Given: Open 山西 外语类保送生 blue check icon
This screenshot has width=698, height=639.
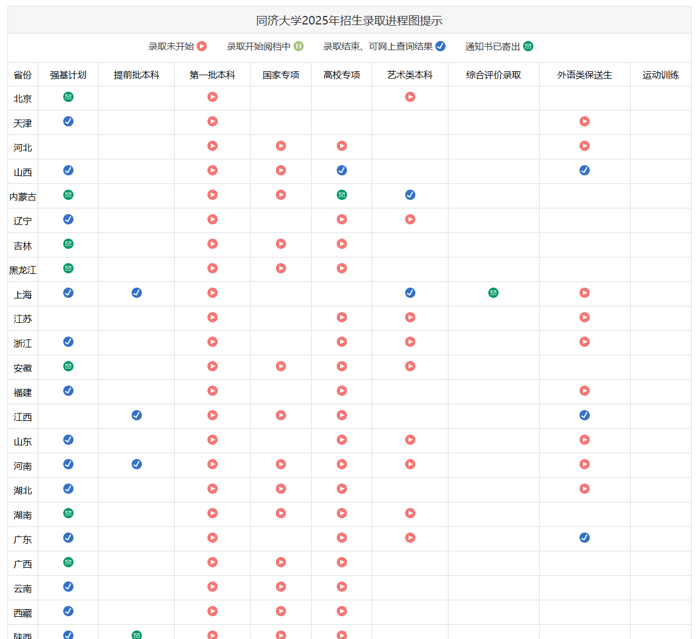Looking at the screenshot, I should (585, 170).
